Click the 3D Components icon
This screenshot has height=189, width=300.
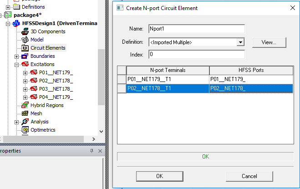(x=25, y=31)
